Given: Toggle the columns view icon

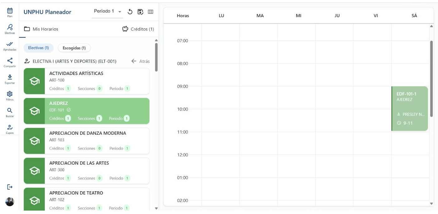Looking at the screenshot, I should [151, 12].
